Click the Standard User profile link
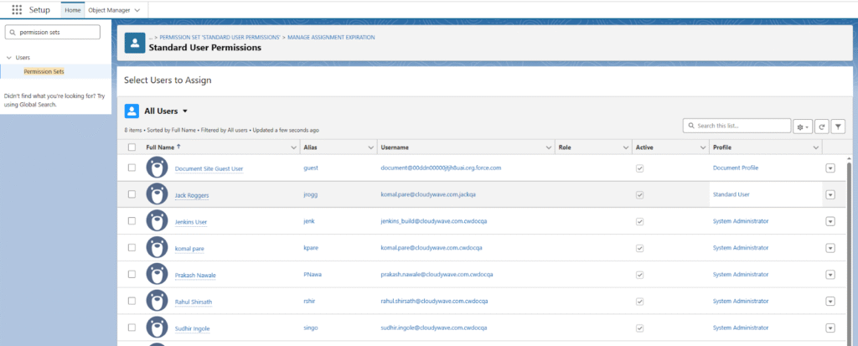The image size is (858, 346). point(731,194)
